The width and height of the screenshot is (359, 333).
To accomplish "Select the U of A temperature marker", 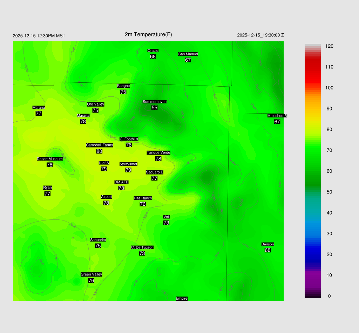I will click(104, 169).
